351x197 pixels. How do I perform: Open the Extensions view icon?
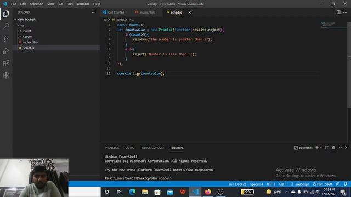pos(6,63)
